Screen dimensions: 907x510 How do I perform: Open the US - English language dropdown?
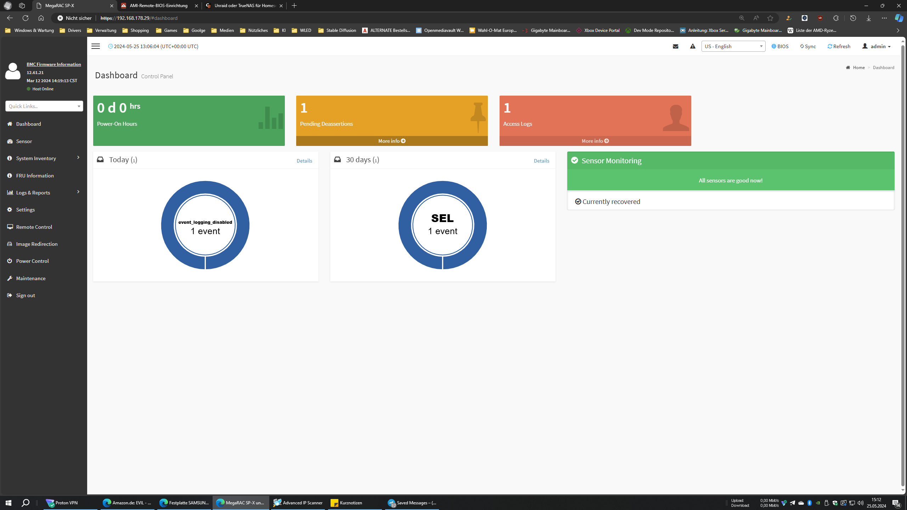click(x=733, y=46)
